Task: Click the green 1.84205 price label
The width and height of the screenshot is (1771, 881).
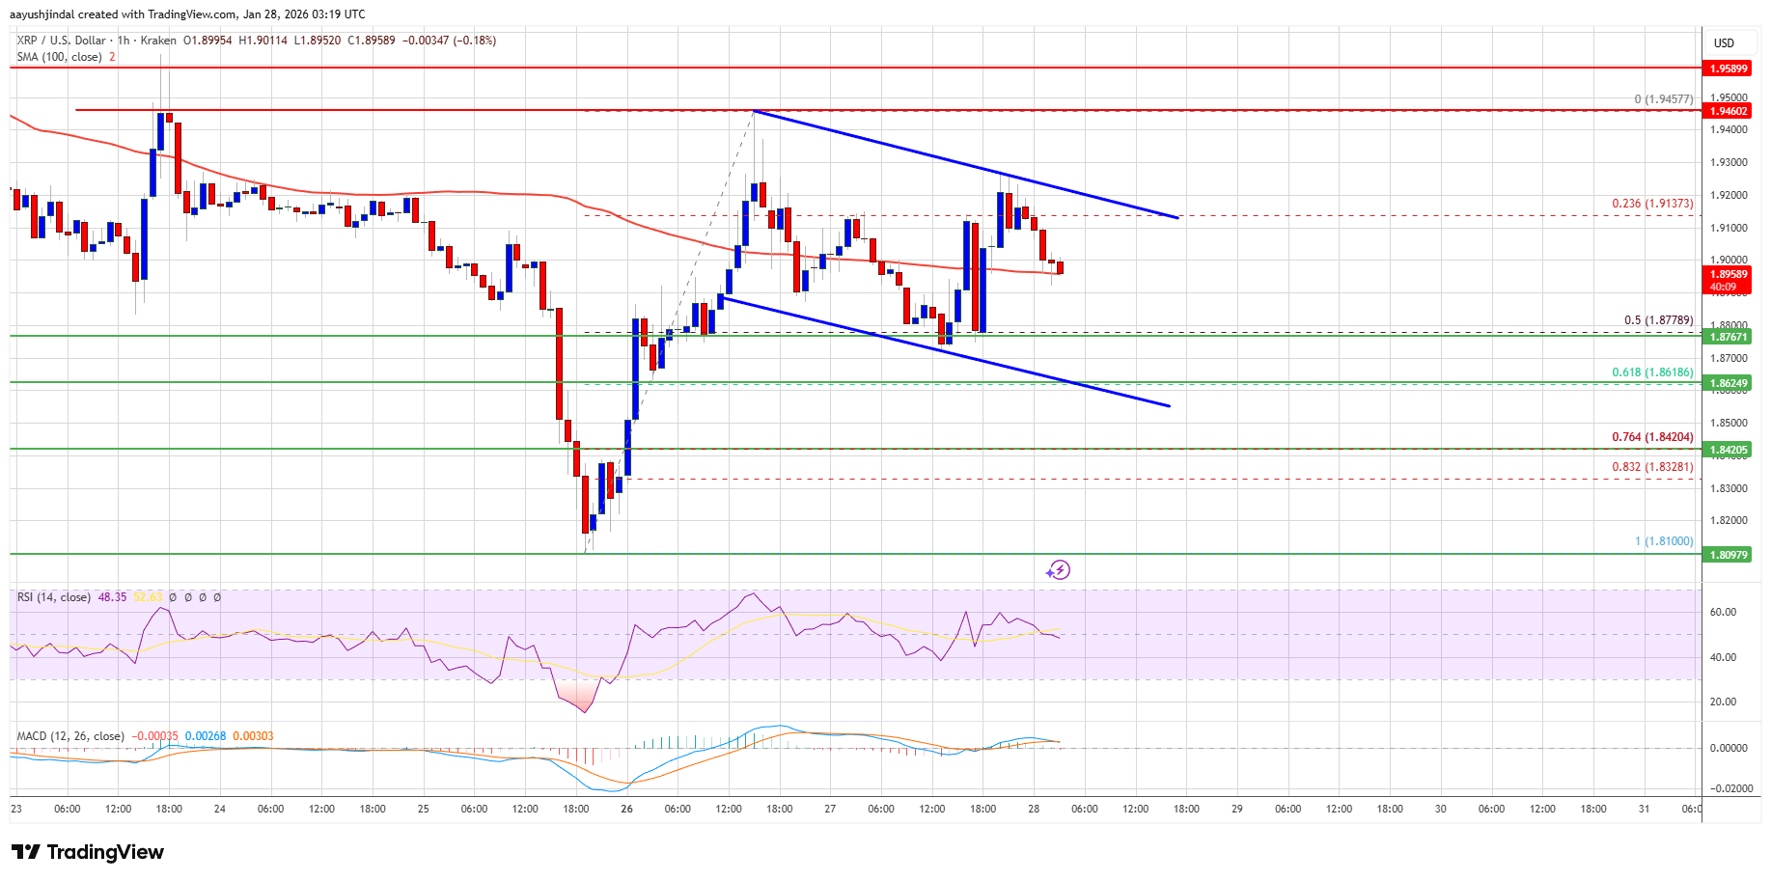Action: 1727,449
